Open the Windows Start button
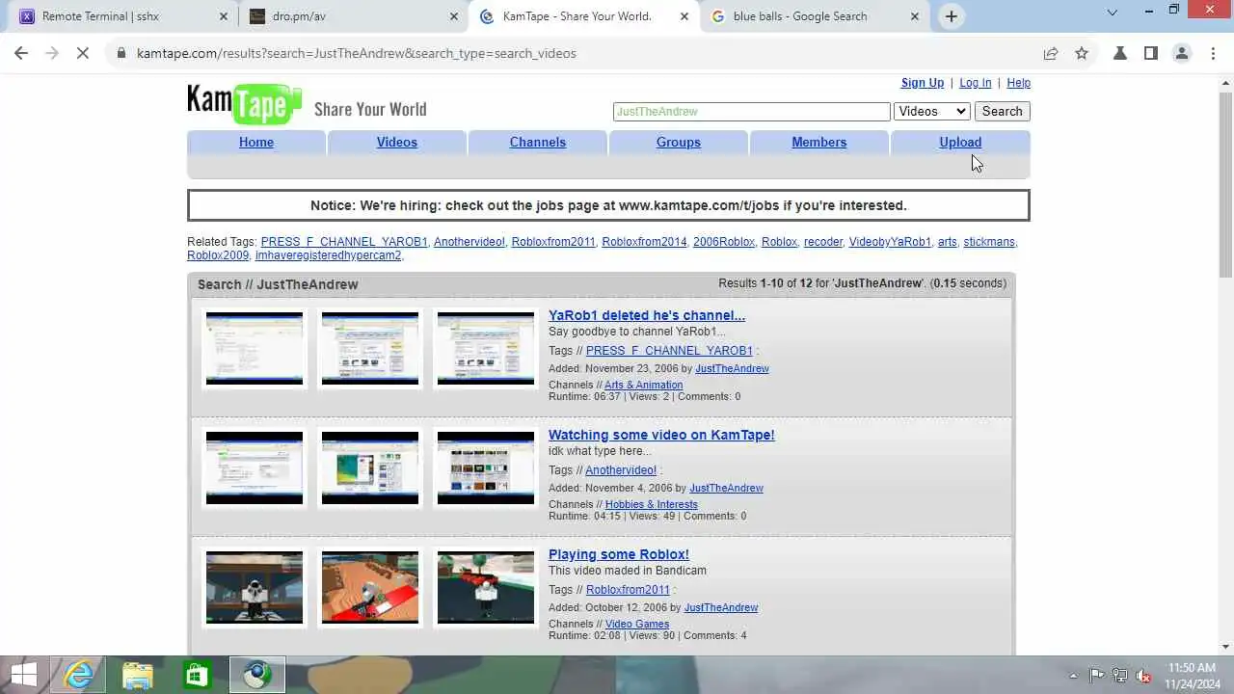 click(23, 675)
